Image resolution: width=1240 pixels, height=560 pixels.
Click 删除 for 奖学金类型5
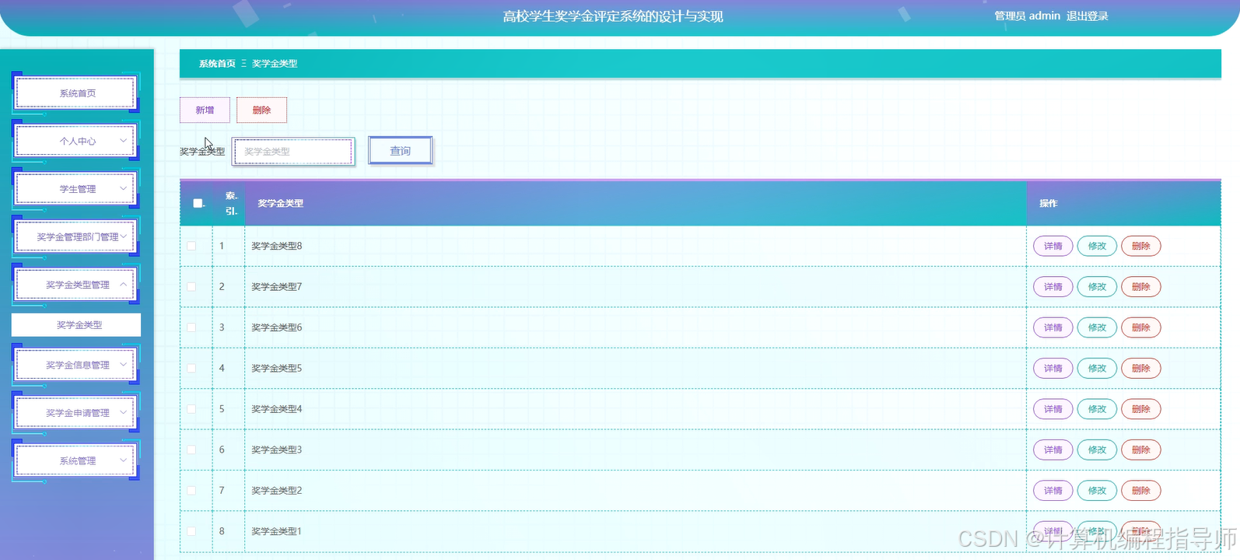point(1141,369)
